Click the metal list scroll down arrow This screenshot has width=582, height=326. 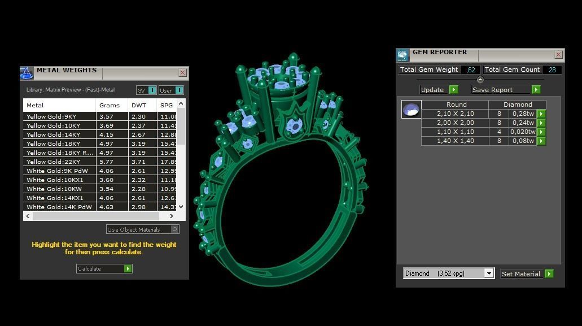[x=181, y=207]
